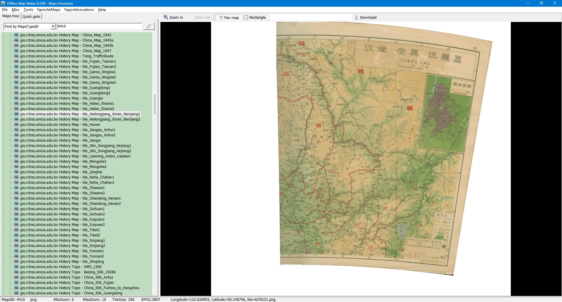Screen dimensions: 562x302
Task: Open the FavoriteLocations menu
Action: (79, 10)
